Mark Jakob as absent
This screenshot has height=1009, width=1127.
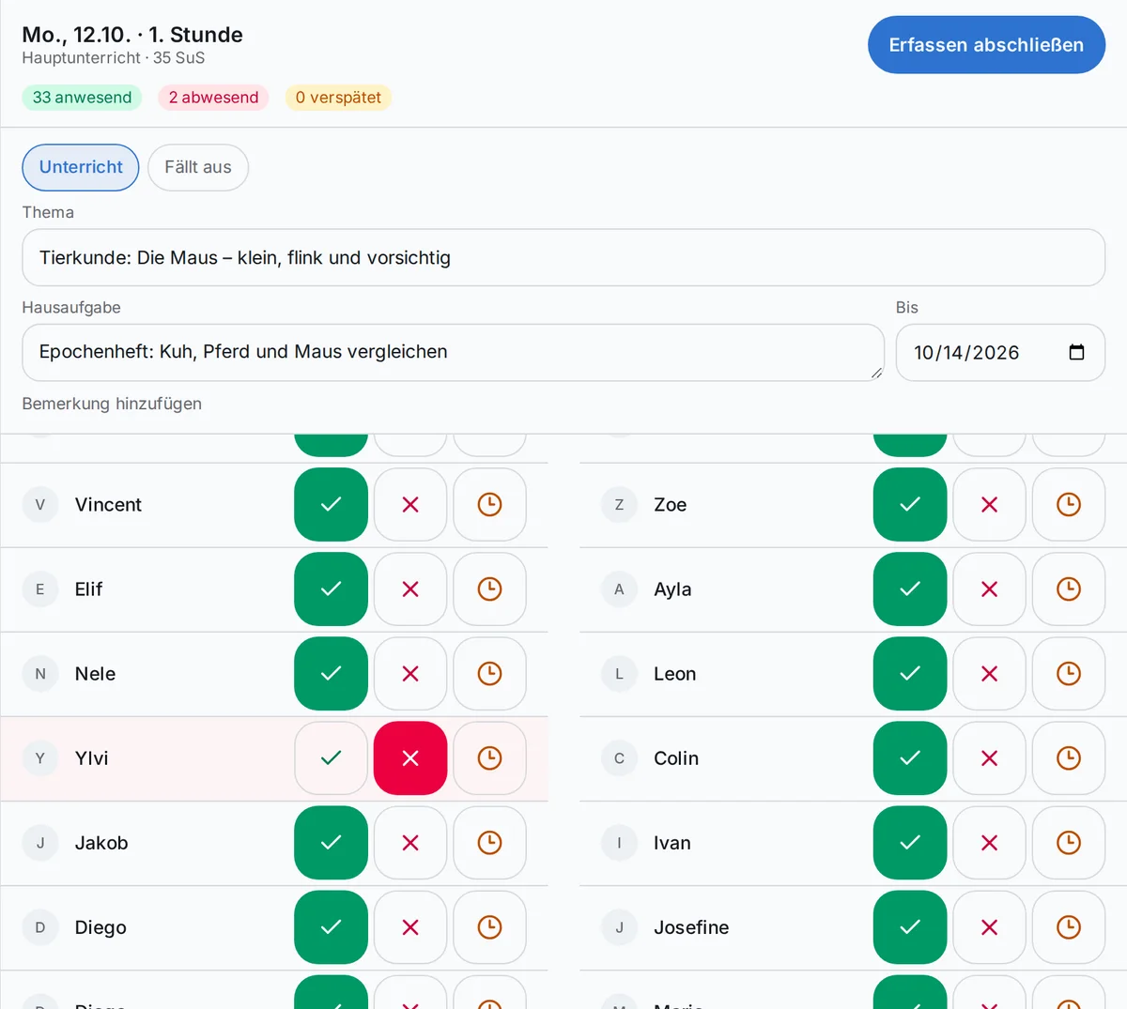pyautogui.click(x=410, y=843)
